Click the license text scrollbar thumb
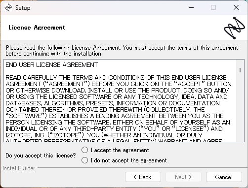Viewport: 248px width, 188px height. click(x=240, y=70)
